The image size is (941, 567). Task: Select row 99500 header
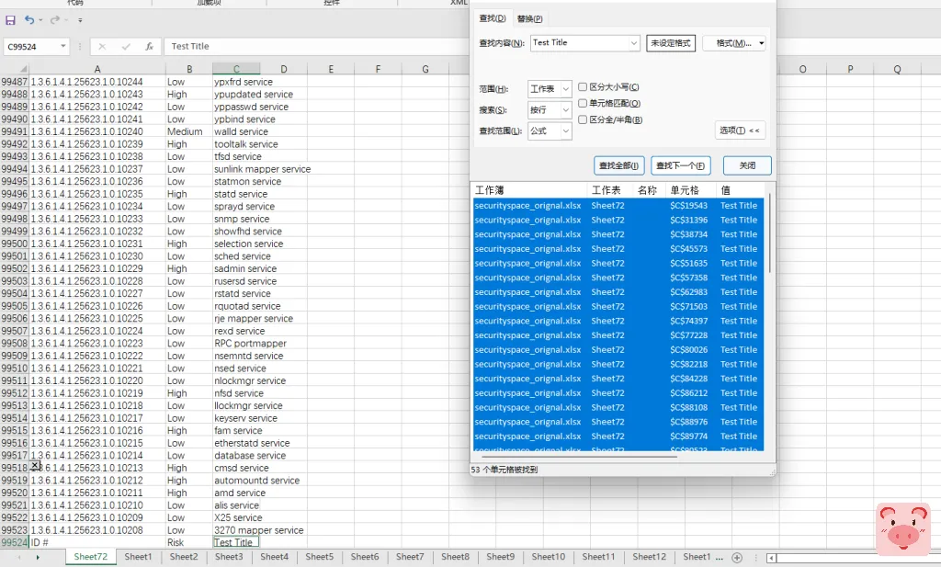coord(15,244)
